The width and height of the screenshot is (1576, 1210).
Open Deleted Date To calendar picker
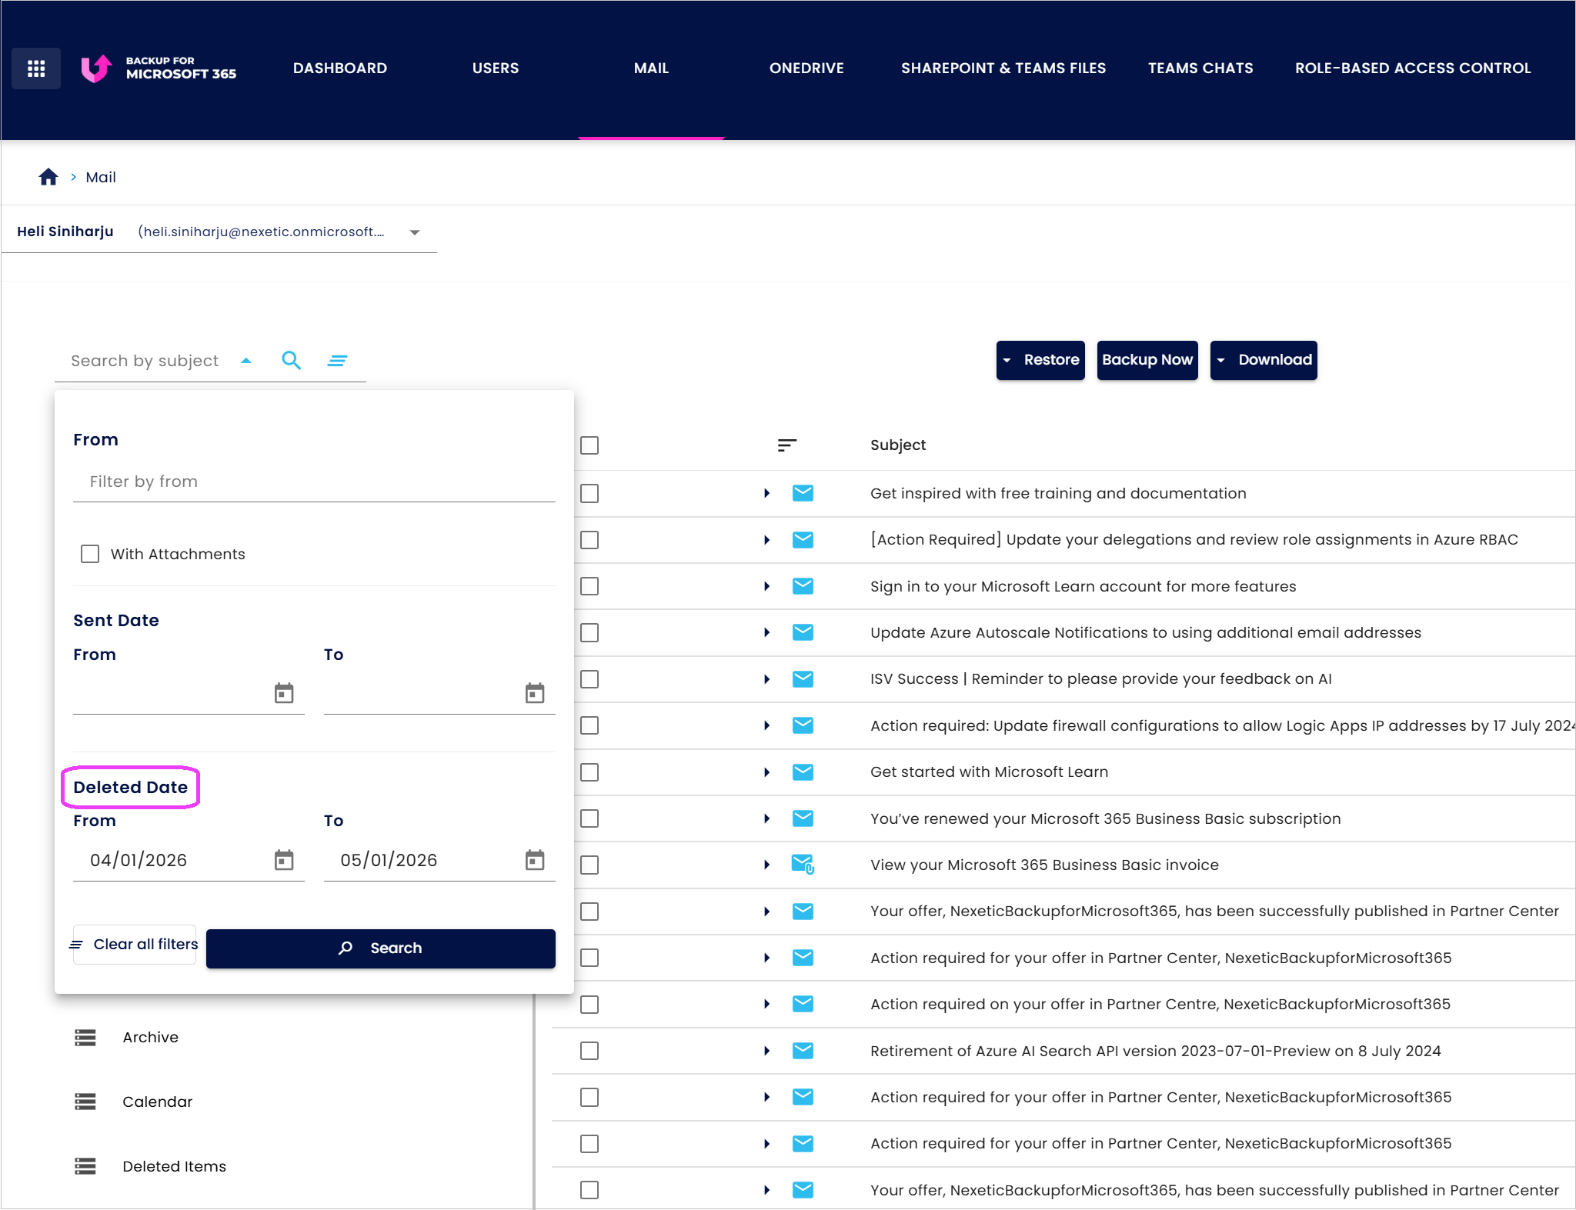coord(535,860)
